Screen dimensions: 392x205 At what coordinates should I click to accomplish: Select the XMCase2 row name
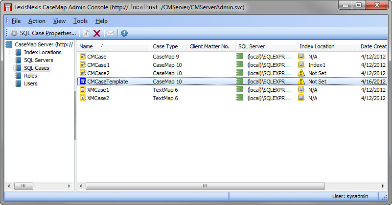pos(98,98)
